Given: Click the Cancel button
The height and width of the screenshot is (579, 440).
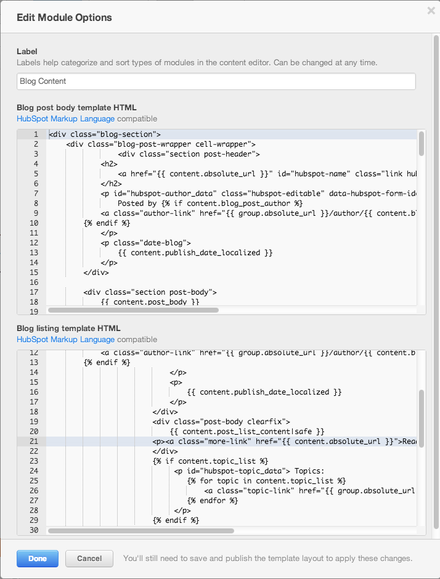Looking at the screenshot, I should coord(89,558).
